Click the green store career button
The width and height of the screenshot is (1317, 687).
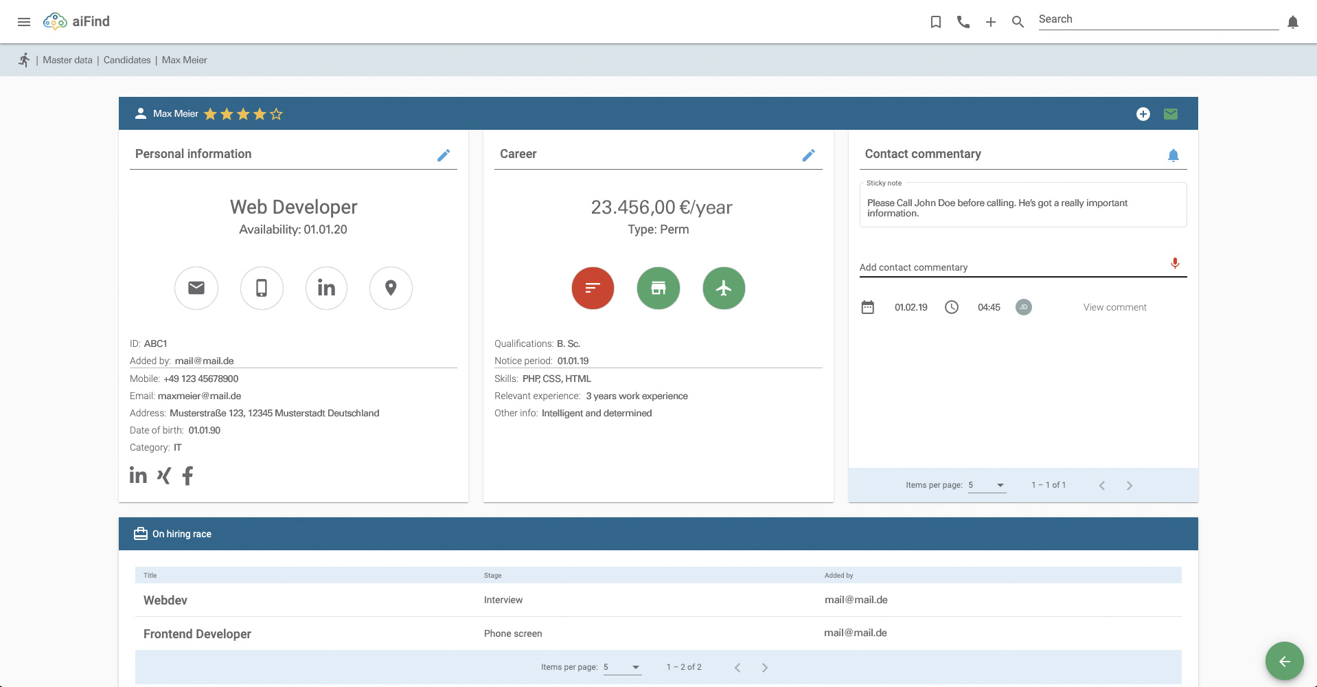click(x=658, y=288)
